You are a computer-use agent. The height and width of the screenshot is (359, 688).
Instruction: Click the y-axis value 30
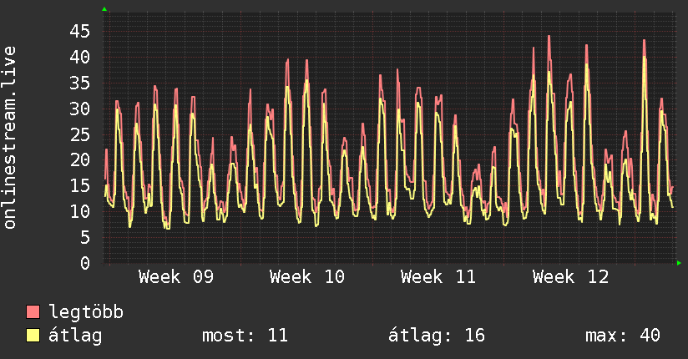80,109
